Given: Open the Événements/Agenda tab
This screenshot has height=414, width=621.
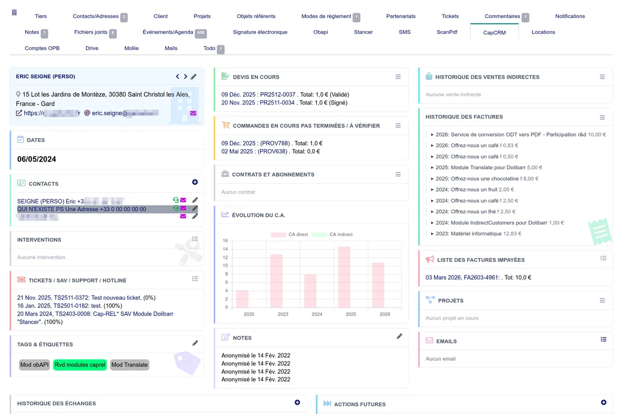Looking at the screenshot, I should [x=168, y=32].
